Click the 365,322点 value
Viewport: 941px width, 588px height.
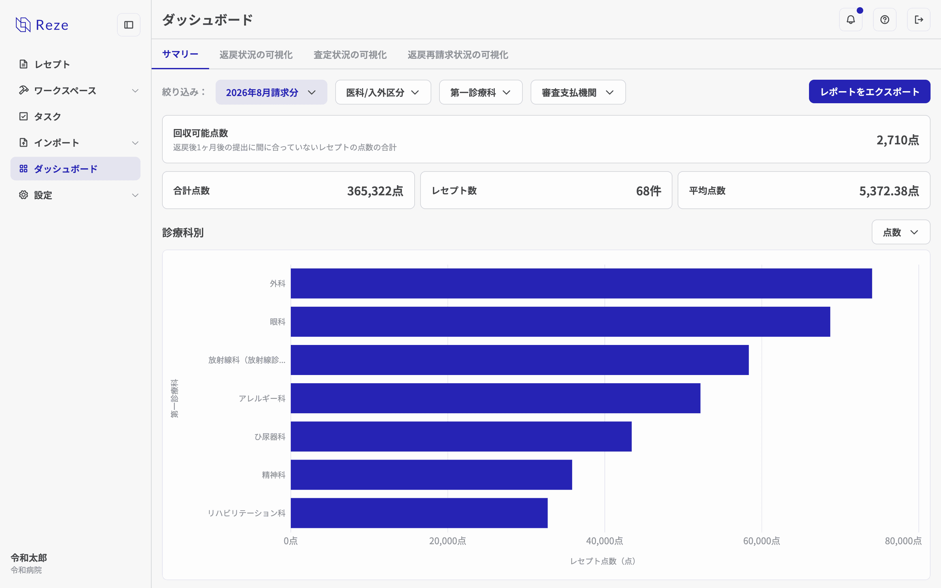point(375,191)
